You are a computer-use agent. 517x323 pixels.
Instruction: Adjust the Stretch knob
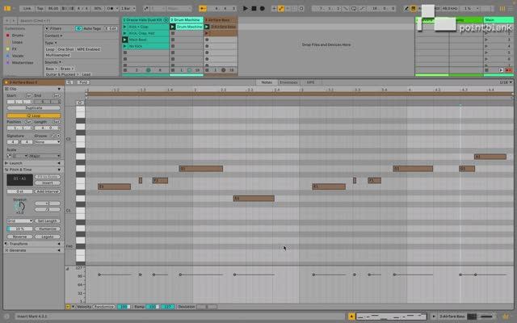tap(19, 207)
